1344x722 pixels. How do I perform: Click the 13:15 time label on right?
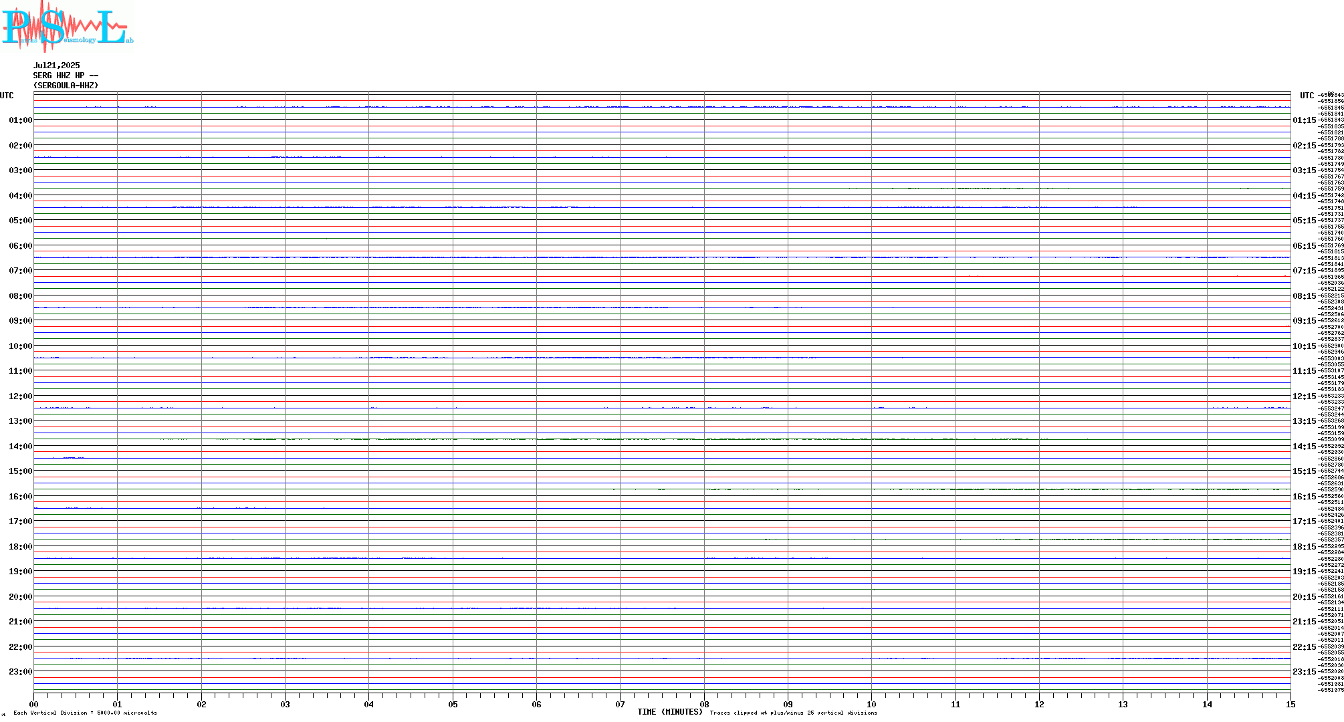pyautogui.click(x=1305, y=421)
